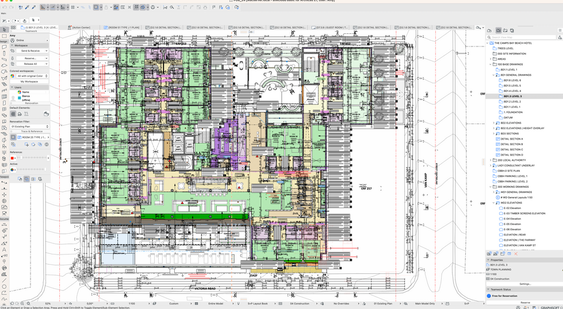Select first Default Elements renovation status icon

click(13, 114)
